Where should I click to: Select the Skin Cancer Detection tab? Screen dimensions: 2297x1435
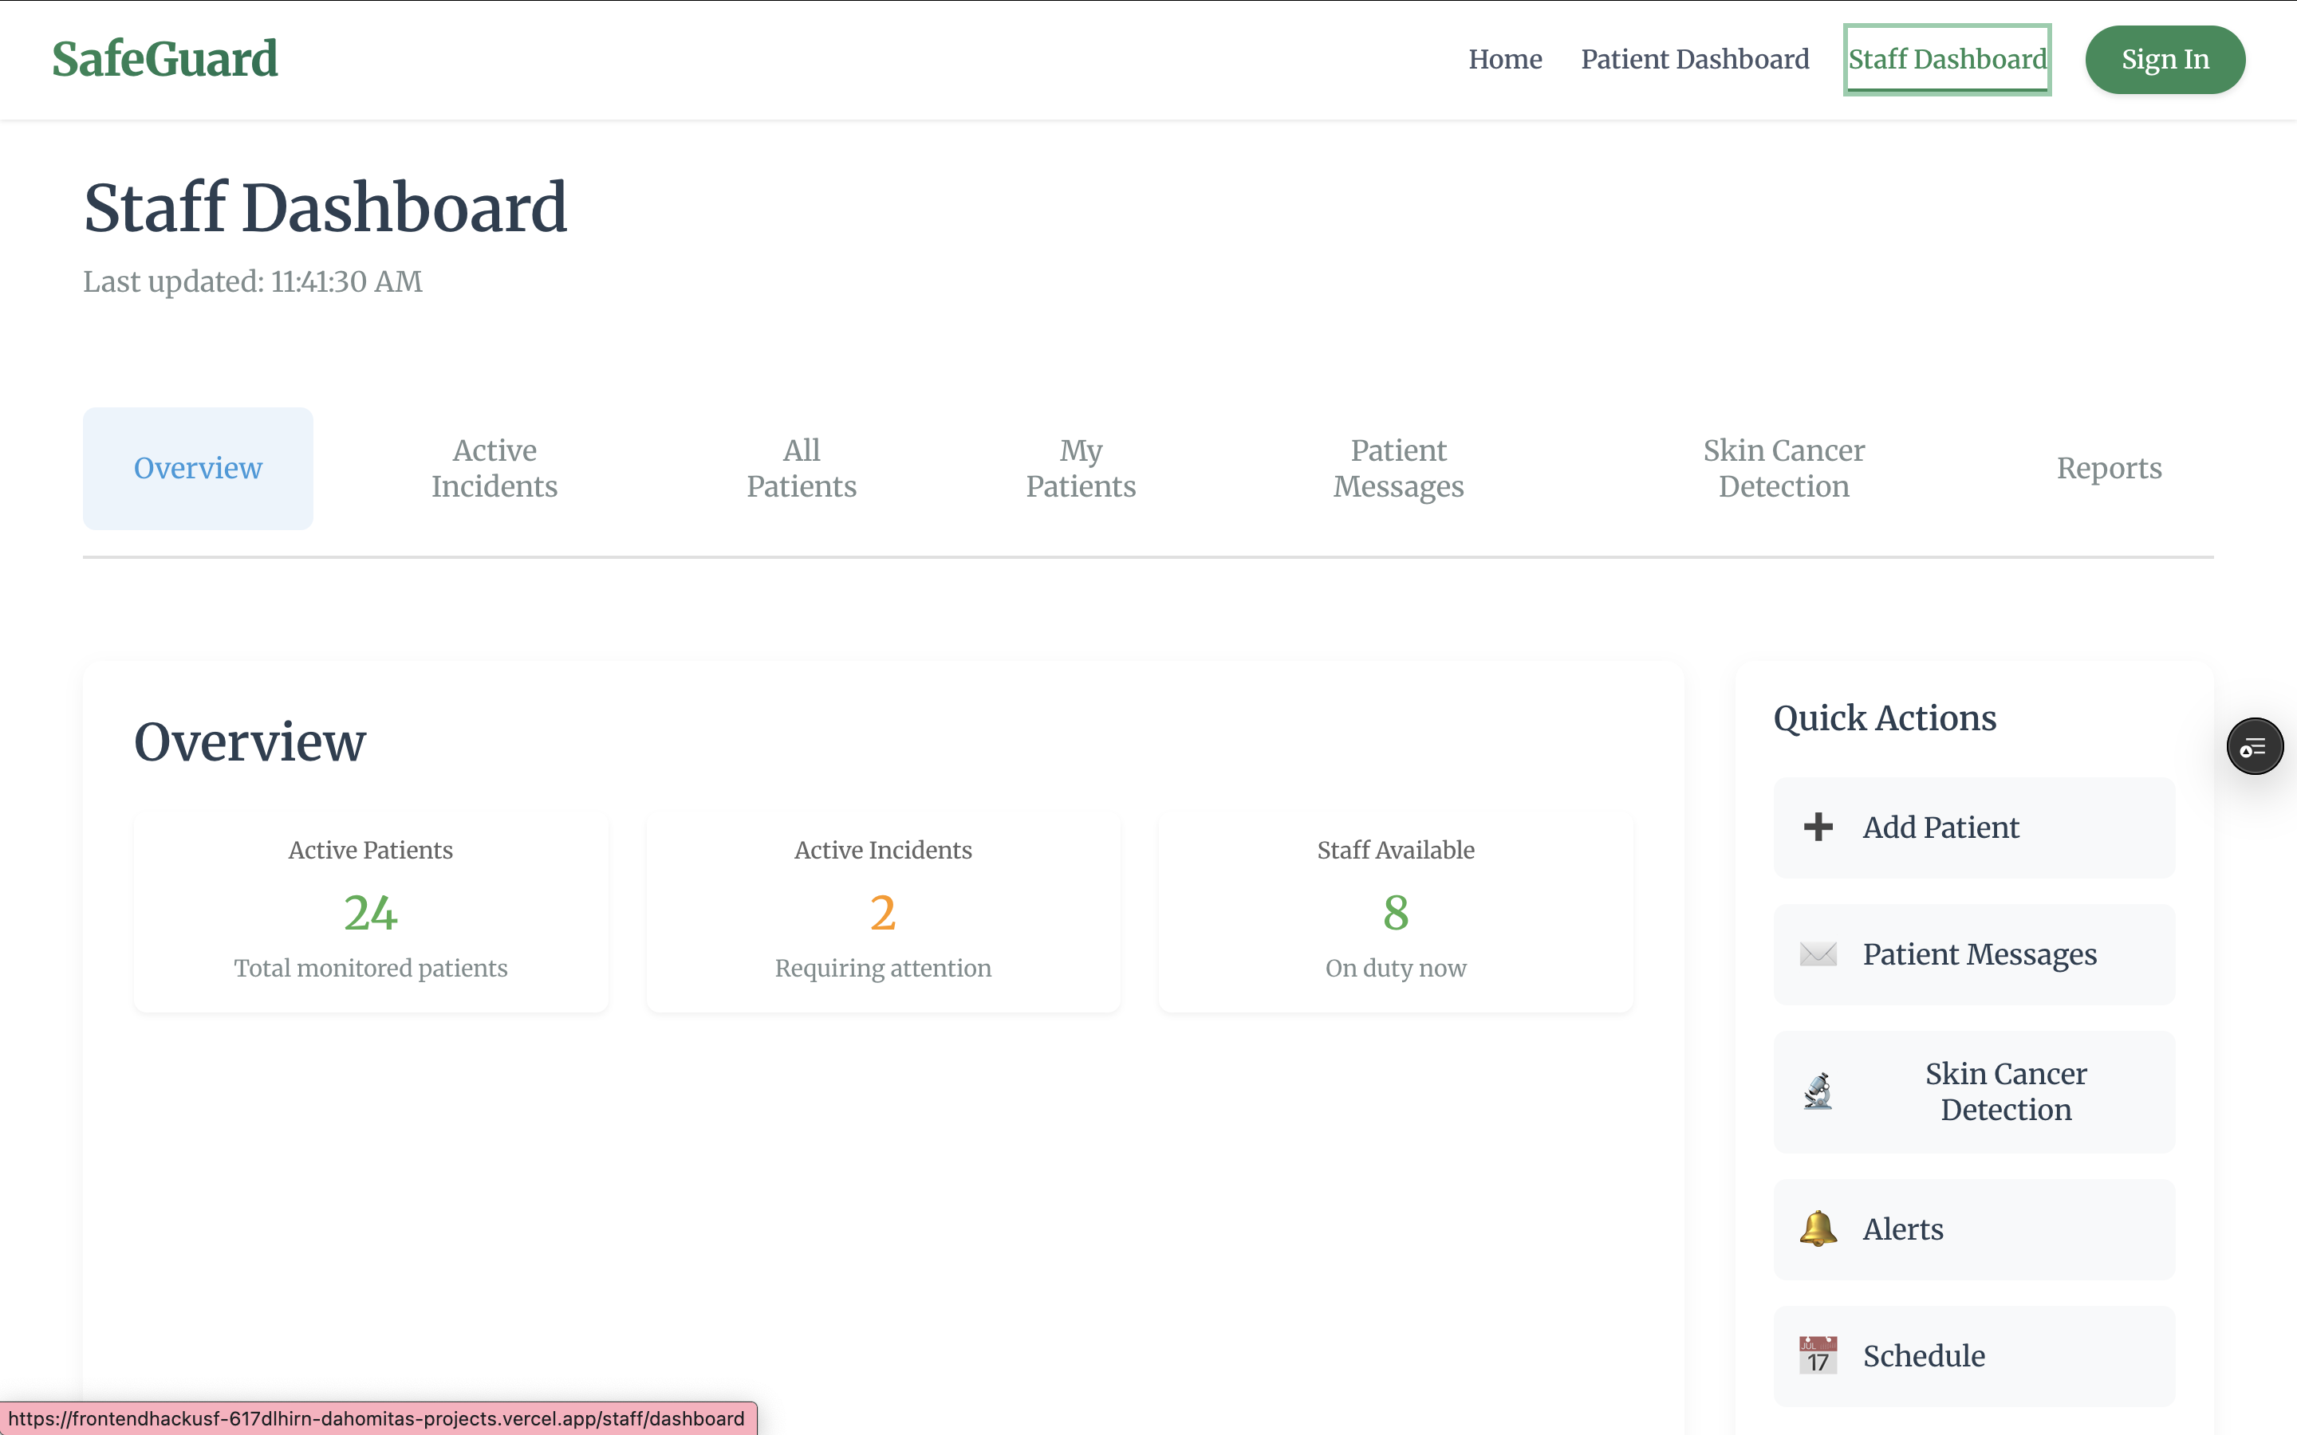tap(1783, 468)
